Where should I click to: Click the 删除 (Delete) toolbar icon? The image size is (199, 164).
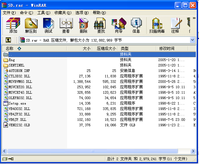[83, 25]
